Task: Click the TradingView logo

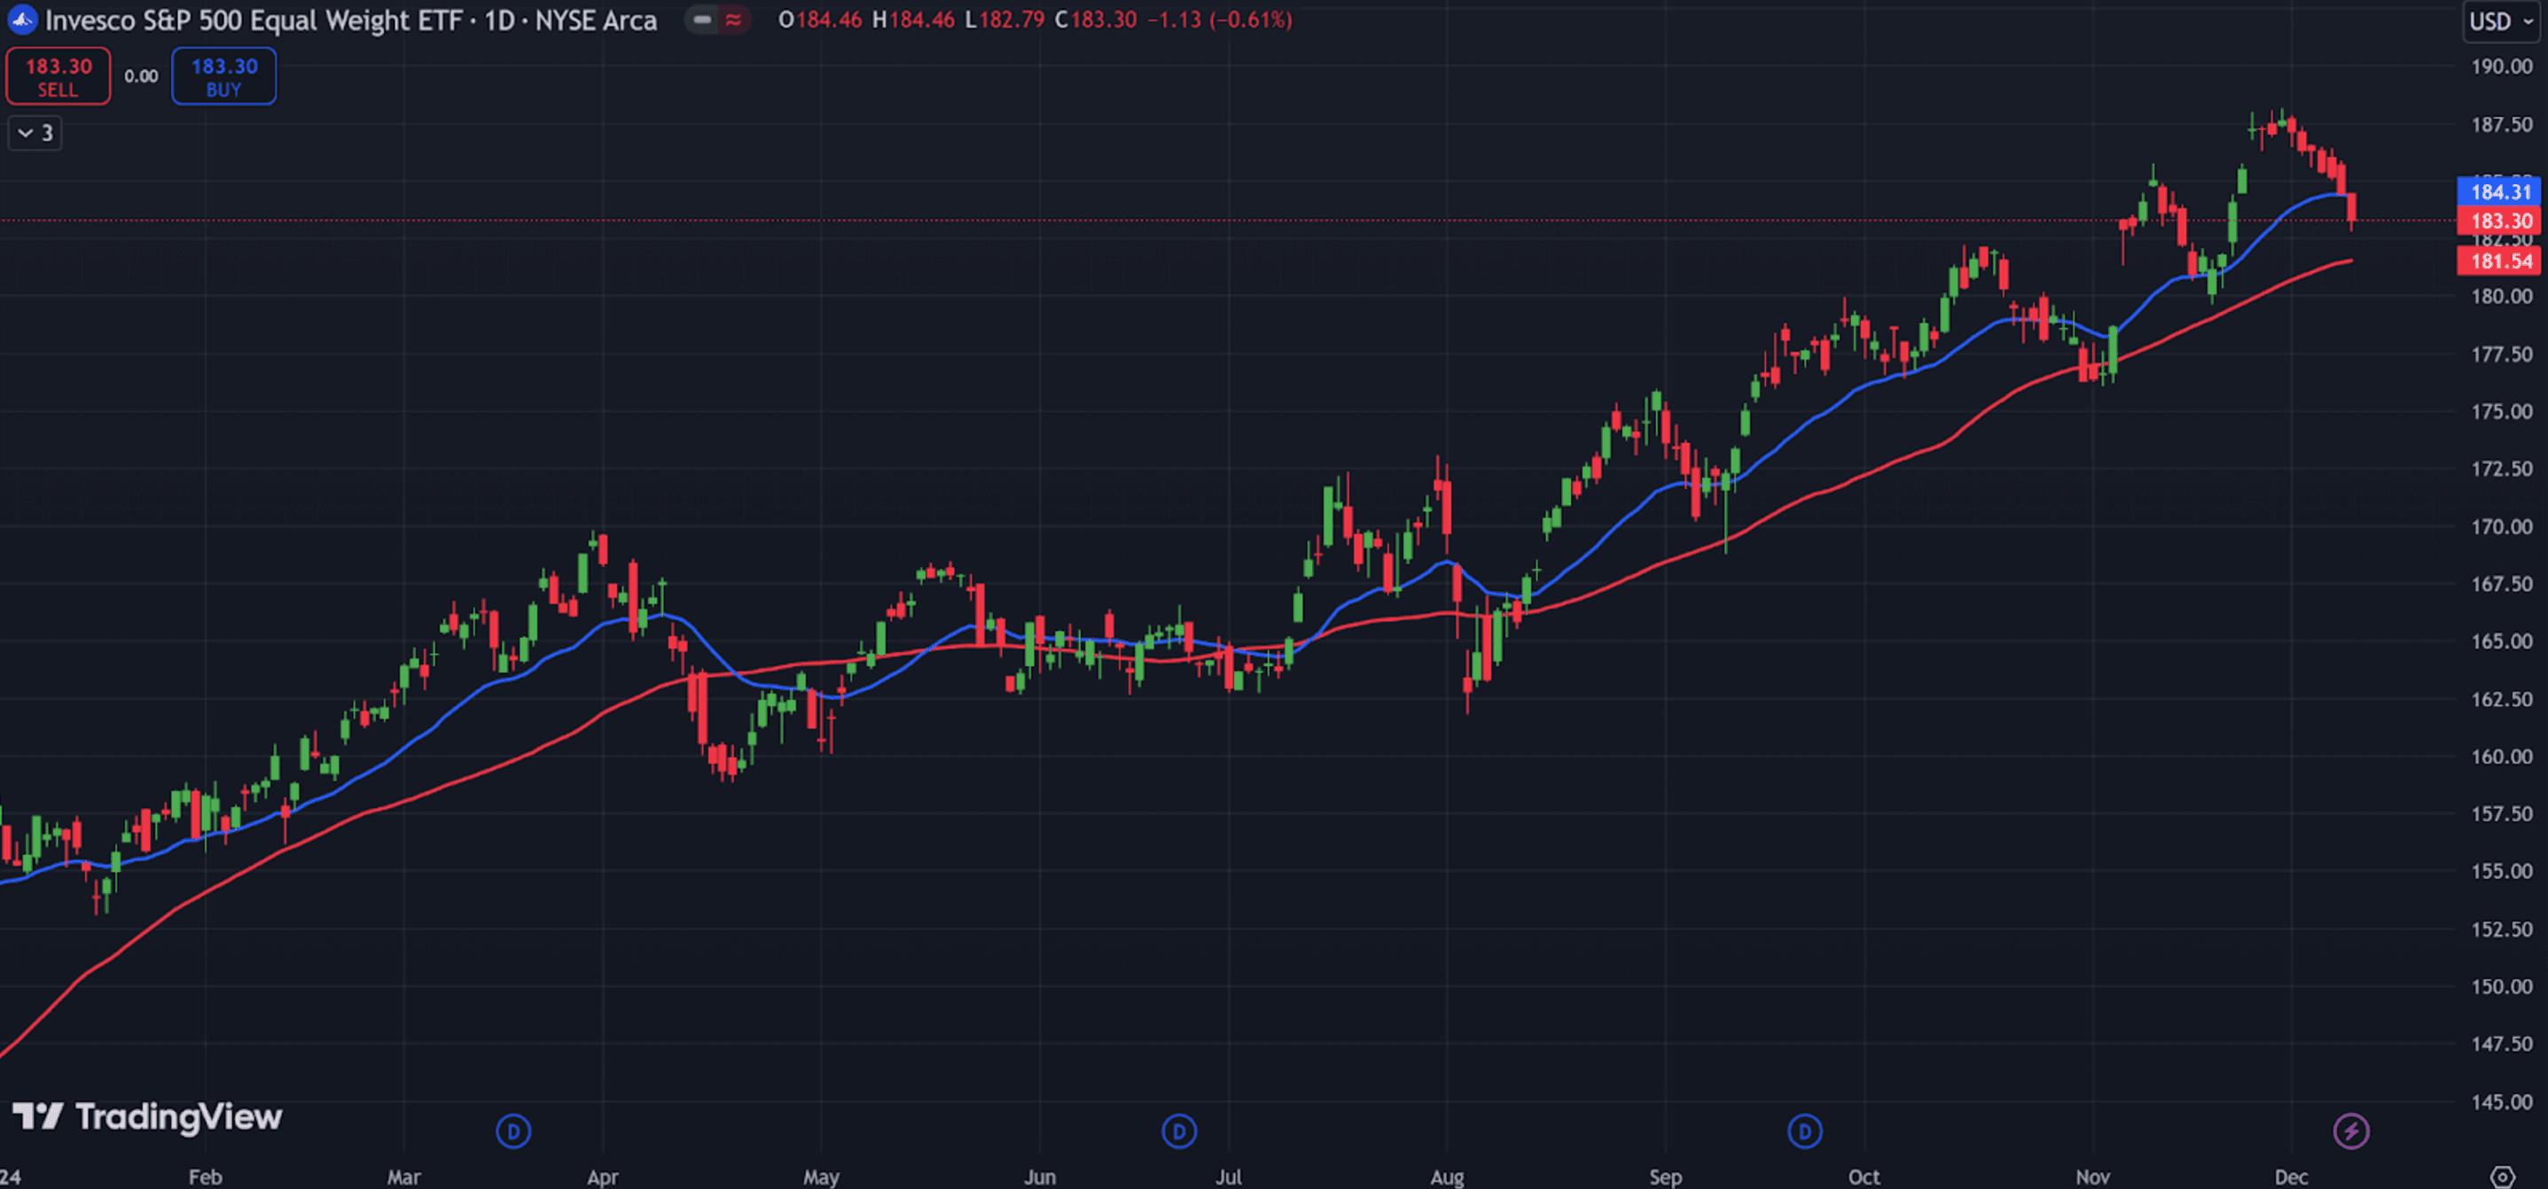Action: pos(147,1117)
